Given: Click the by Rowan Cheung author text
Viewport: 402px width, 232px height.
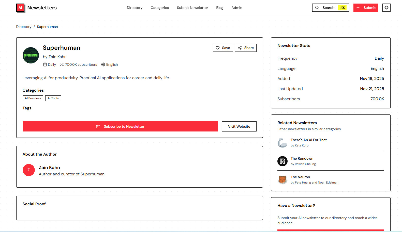Looking at the screenshot, I should [303, 164].
